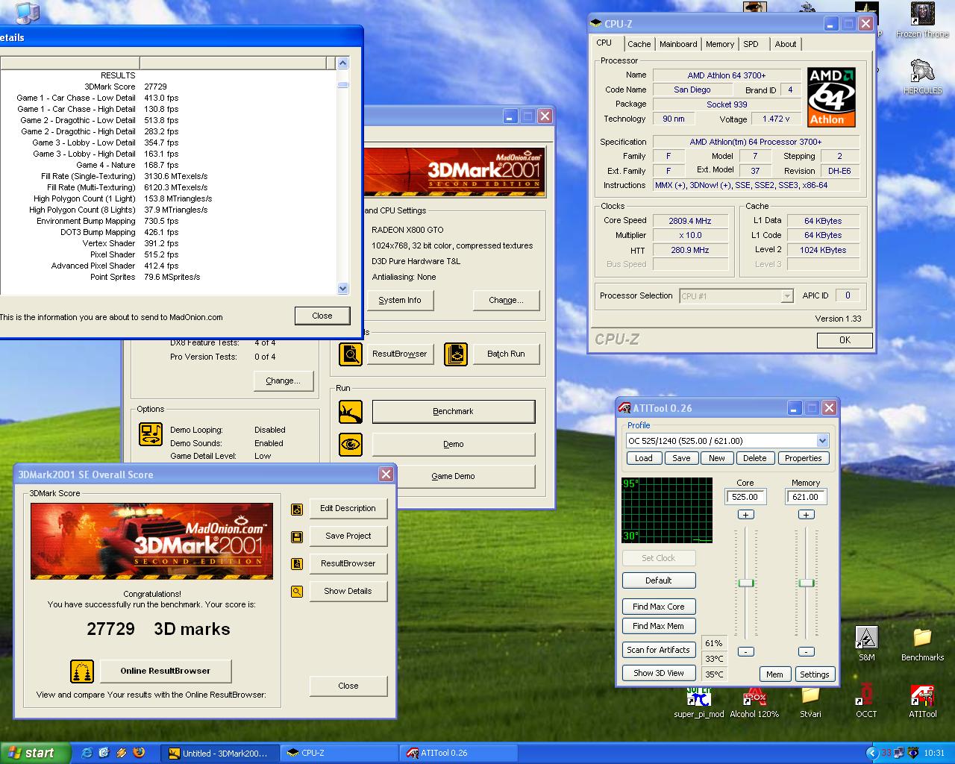Select the ATITool desktop shortcut
The width and height of the screenshot is (955, 764).
click(922, 701)
